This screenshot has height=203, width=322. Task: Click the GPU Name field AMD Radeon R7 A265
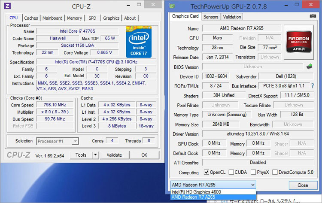(241, 28)
